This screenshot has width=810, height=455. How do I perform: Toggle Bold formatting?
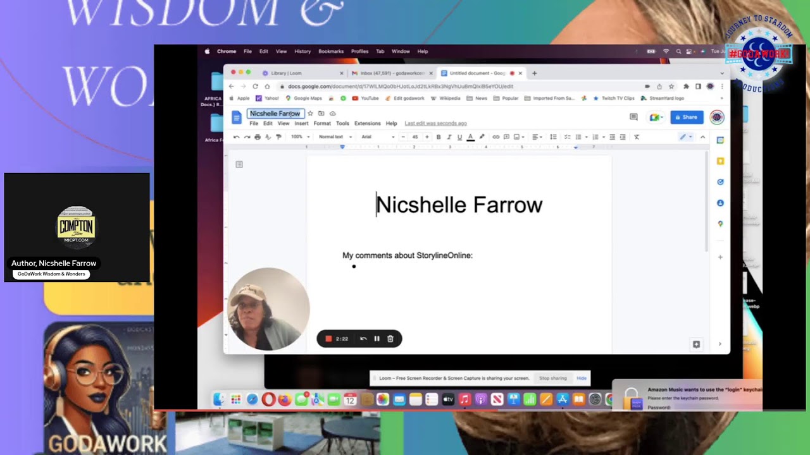[x=439, y=137]
